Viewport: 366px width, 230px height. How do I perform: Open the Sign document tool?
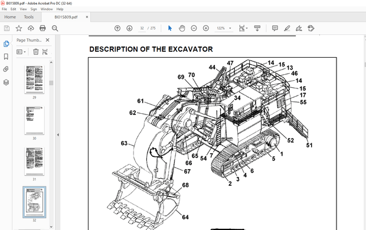coord(299,28)
